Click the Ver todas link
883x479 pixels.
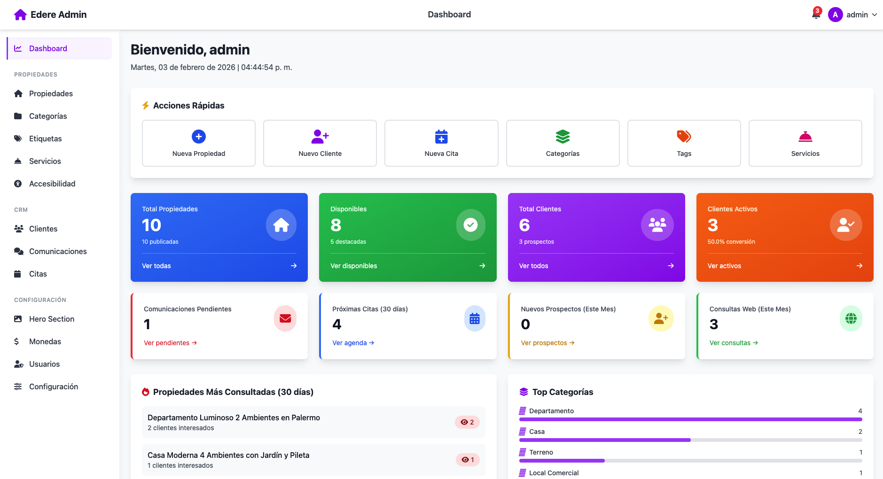(x=156, y=266)
